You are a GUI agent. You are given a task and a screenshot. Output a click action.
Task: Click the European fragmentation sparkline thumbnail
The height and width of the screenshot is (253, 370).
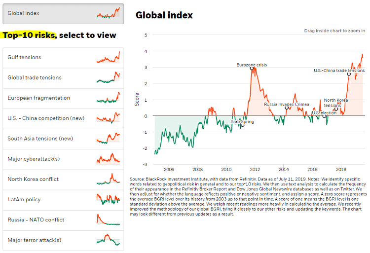pos(108,98)
